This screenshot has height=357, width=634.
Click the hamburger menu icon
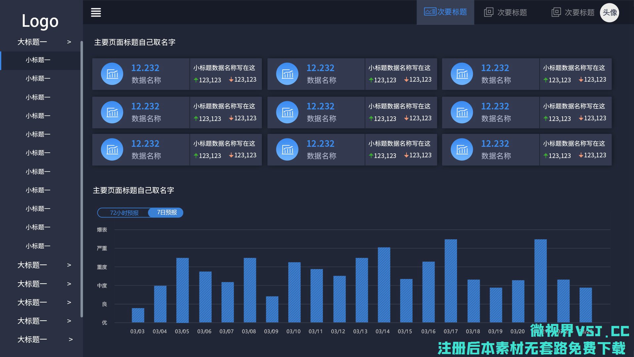click(96, 13)
